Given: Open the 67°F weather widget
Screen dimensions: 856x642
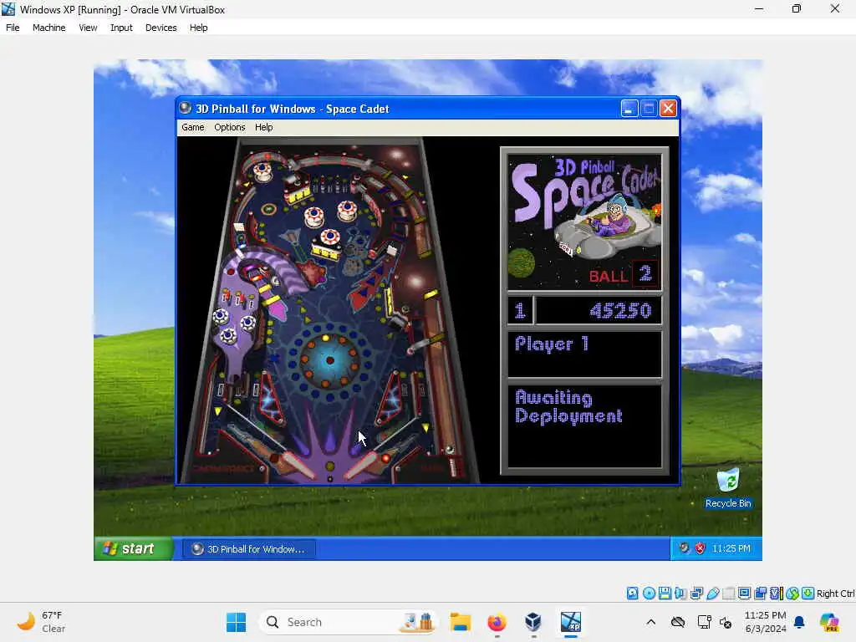Looking at the screenshot, I should [42, 622].
